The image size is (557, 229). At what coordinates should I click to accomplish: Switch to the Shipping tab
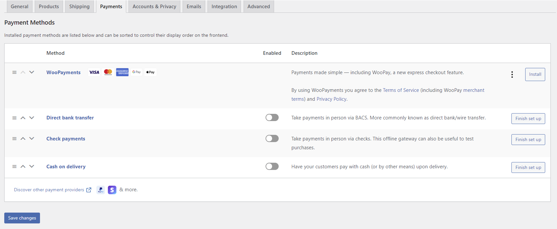click(x=79, y=7)
